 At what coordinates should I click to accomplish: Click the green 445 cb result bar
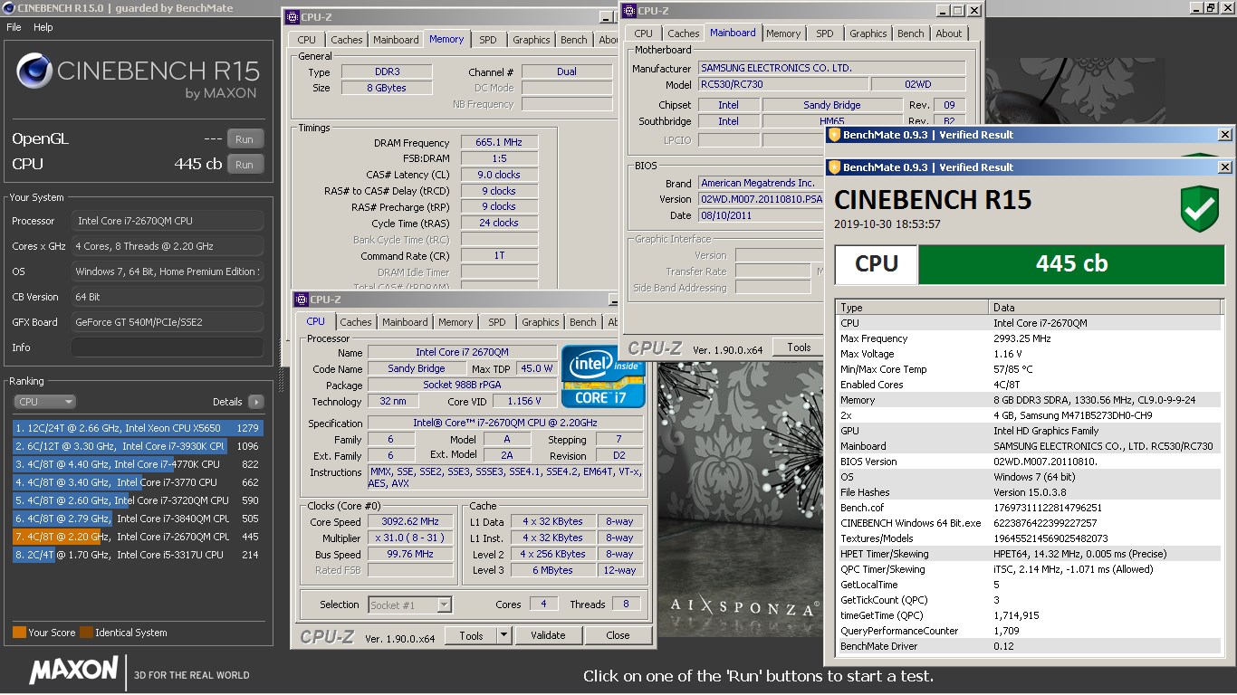(1071, 264)
